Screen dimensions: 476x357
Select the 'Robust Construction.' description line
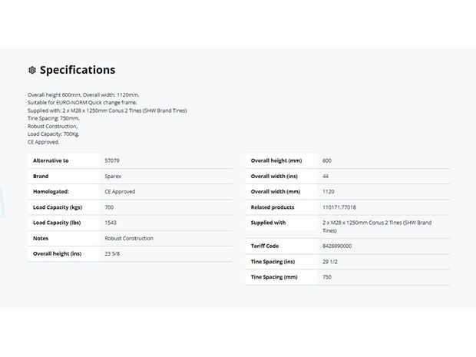point(52,126)
